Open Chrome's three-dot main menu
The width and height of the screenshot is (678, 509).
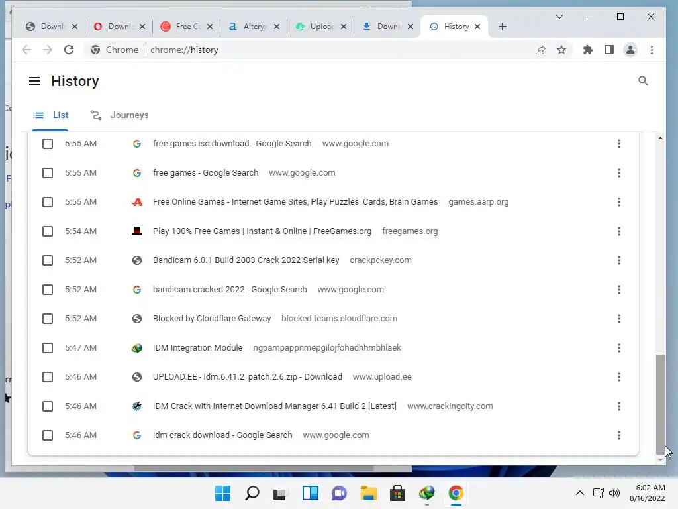[x=652, y=50]
